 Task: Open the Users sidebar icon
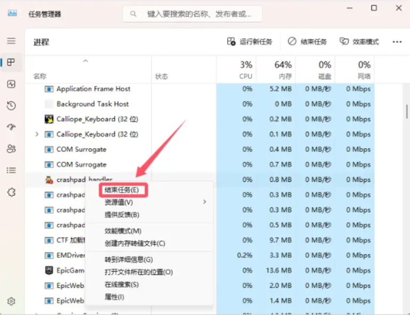[11, 149]
